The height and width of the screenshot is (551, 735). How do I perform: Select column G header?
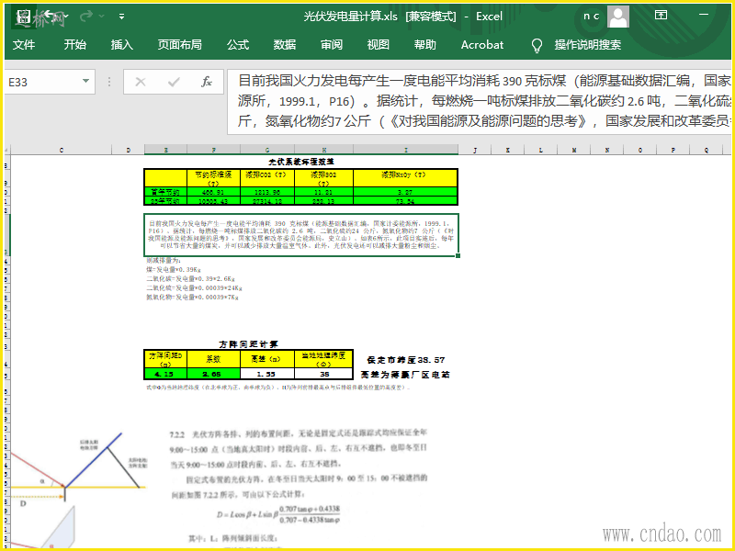pyautogui.click(x=267, y=150)
